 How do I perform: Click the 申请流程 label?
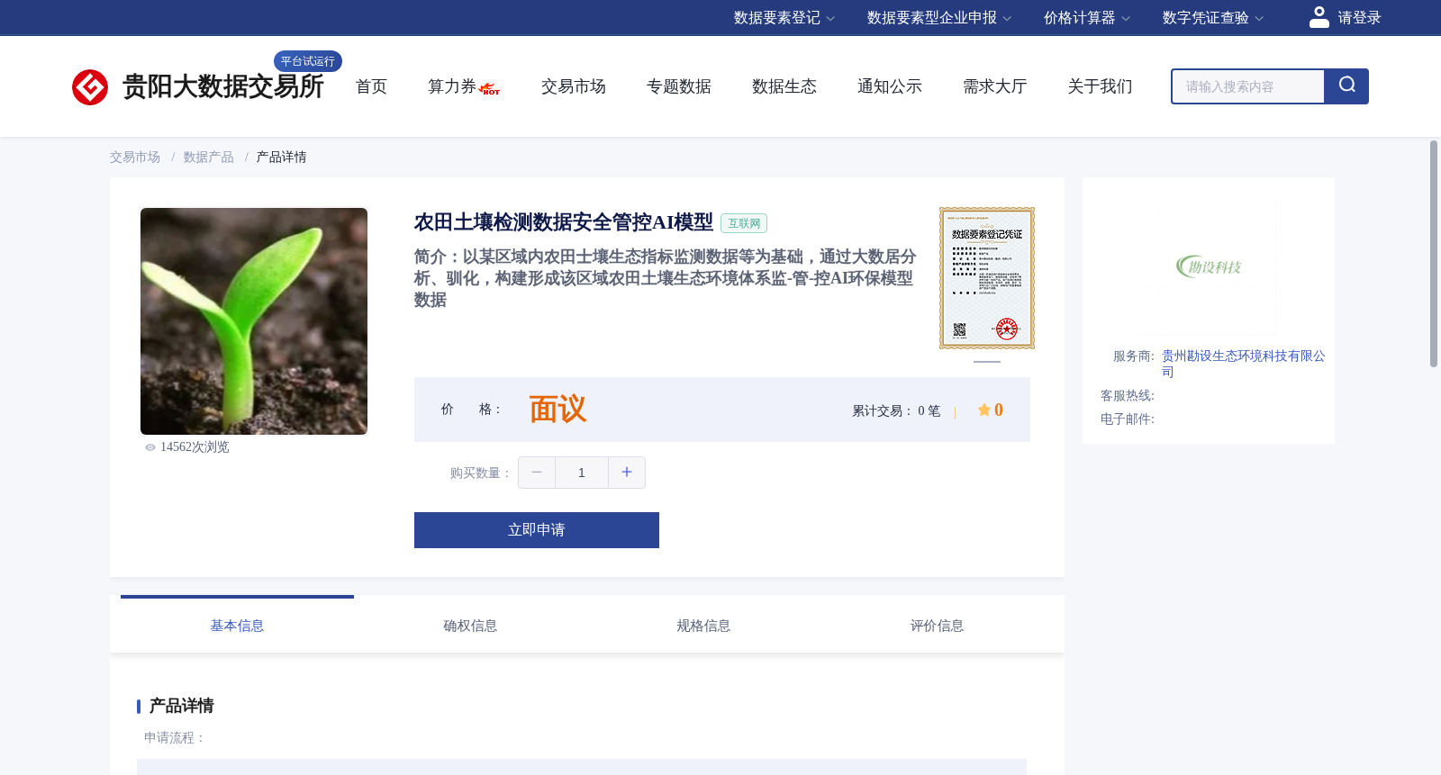click(175, 738)
